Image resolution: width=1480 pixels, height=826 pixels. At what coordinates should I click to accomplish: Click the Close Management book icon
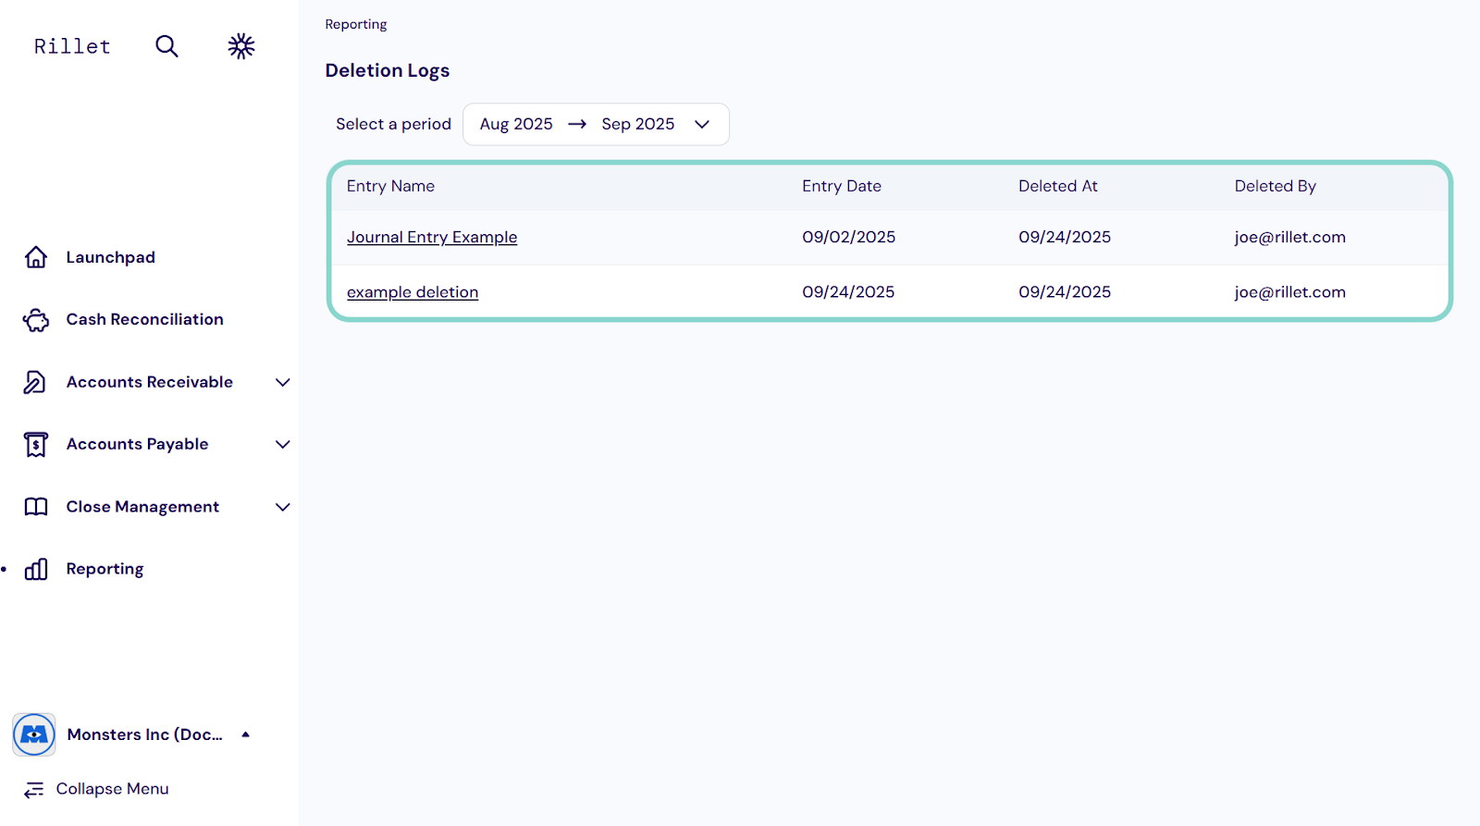36,507
